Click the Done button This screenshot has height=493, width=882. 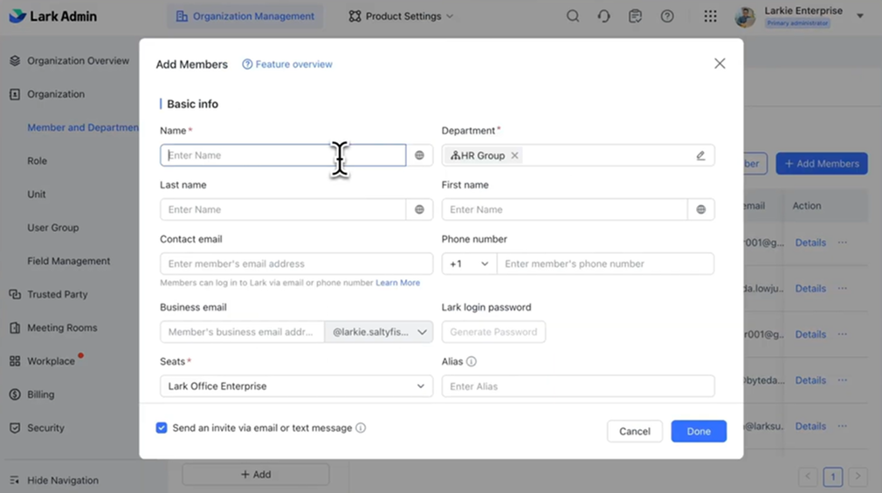pos(699,431)
